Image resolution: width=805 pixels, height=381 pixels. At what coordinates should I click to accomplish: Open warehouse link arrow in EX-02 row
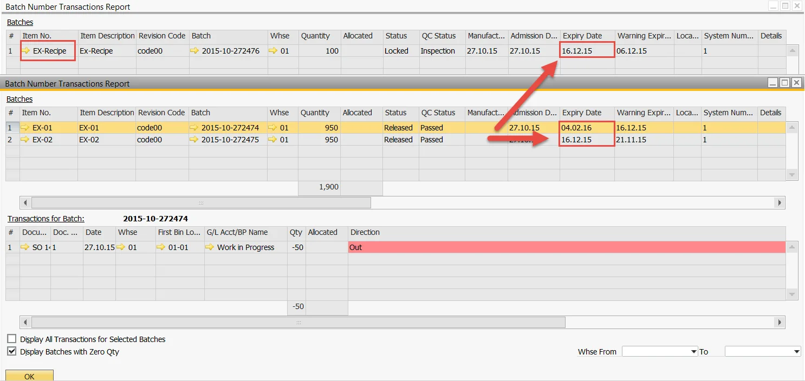click(x=272, y=140)
